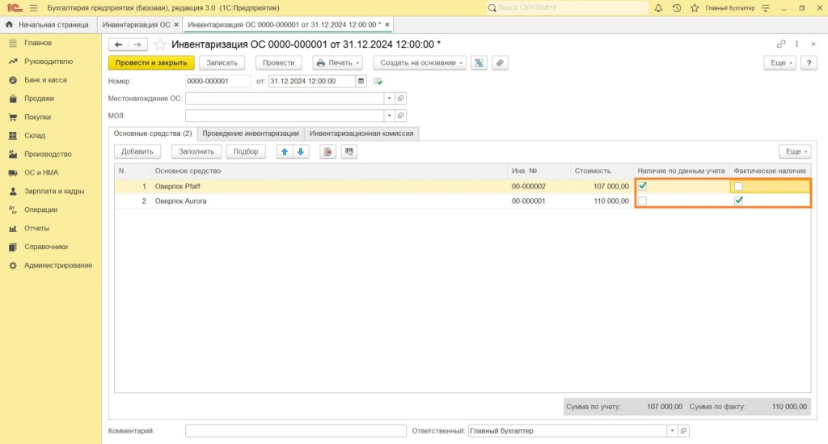
Task: Open the Местонахождение ОС reference button
Action: click(401, 99)
